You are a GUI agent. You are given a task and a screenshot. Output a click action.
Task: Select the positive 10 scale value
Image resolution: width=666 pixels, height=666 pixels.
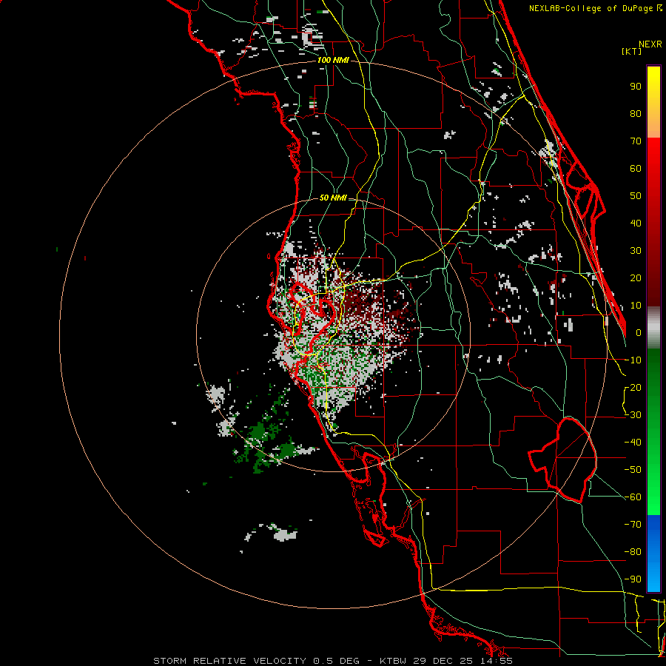(636, 306)
